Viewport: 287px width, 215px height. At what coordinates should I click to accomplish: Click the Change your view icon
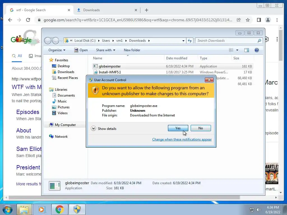point(231,50)
